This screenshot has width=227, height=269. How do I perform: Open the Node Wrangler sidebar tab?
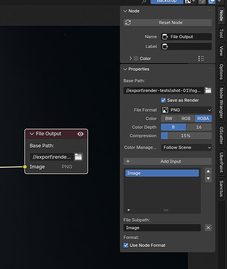(222, 103)
